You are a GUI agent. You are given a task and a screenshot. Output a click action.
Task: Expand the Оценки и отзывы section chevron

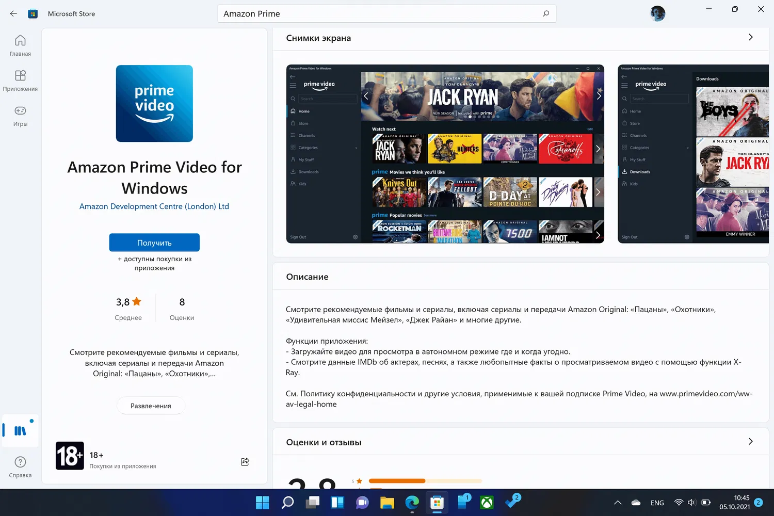point(751,442)
